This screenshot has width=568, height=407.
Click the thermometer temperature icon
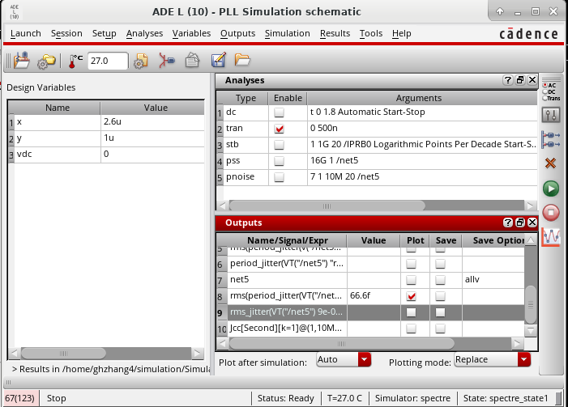[75, 61]
